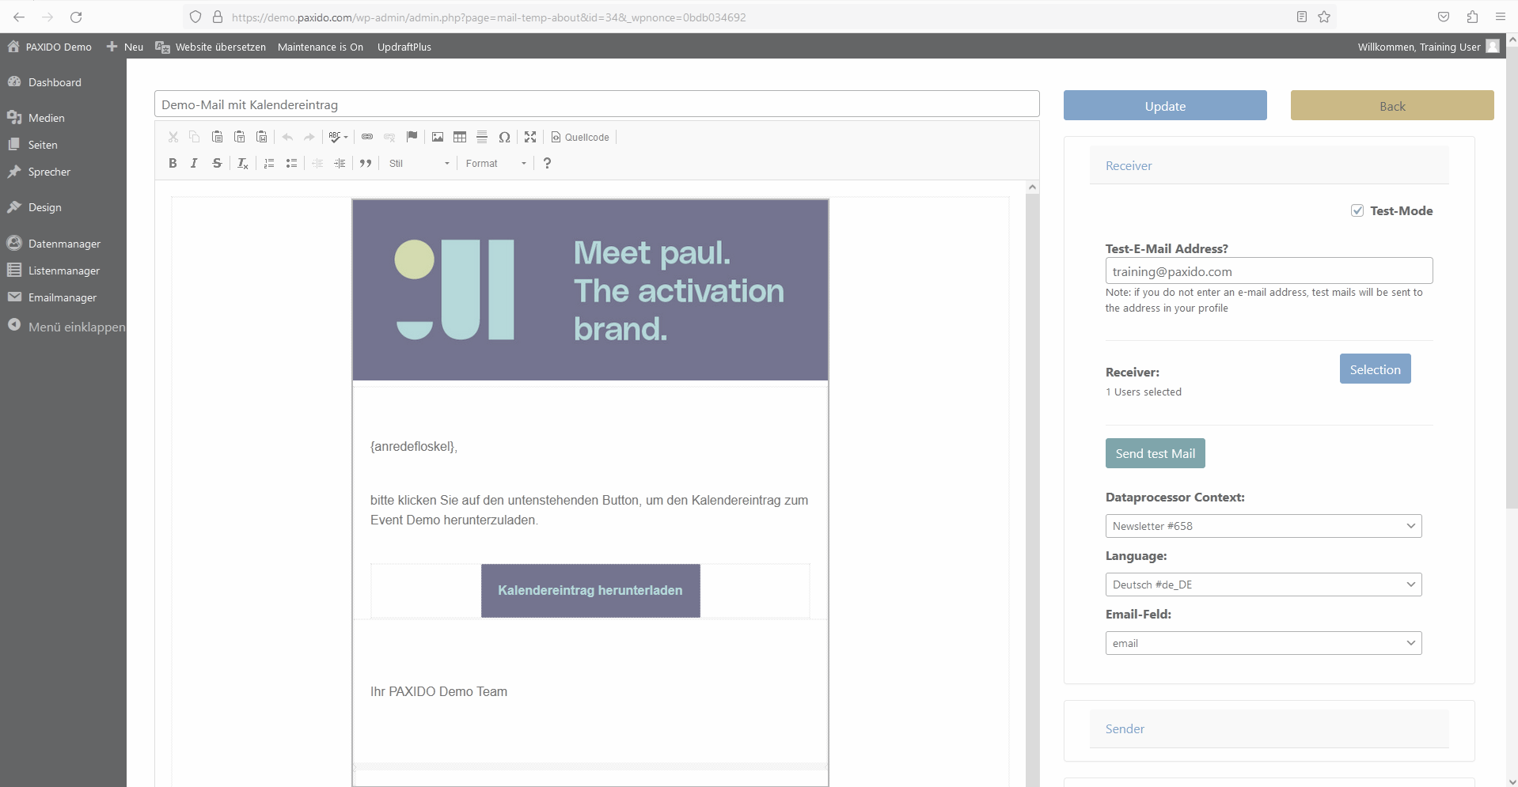The image size is (1518, 787).
Task: Maximize the editor with the fullscreen icon
Action: pyautogui.click(x=530, y=137)
